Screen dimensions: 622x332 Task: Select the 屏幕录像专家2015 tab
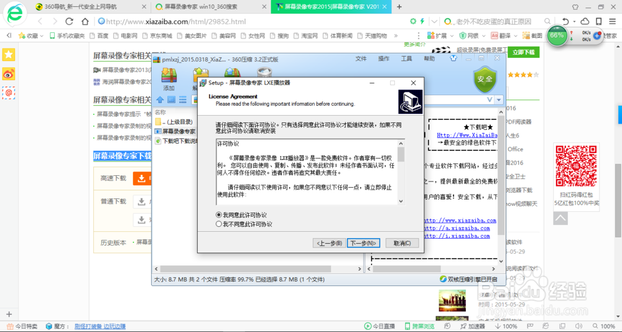click(330, 7)
